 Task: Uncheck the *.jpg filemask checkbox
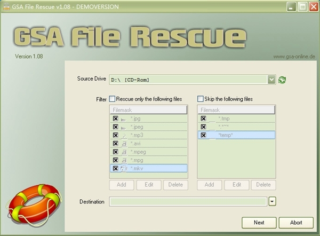point(116,119)
